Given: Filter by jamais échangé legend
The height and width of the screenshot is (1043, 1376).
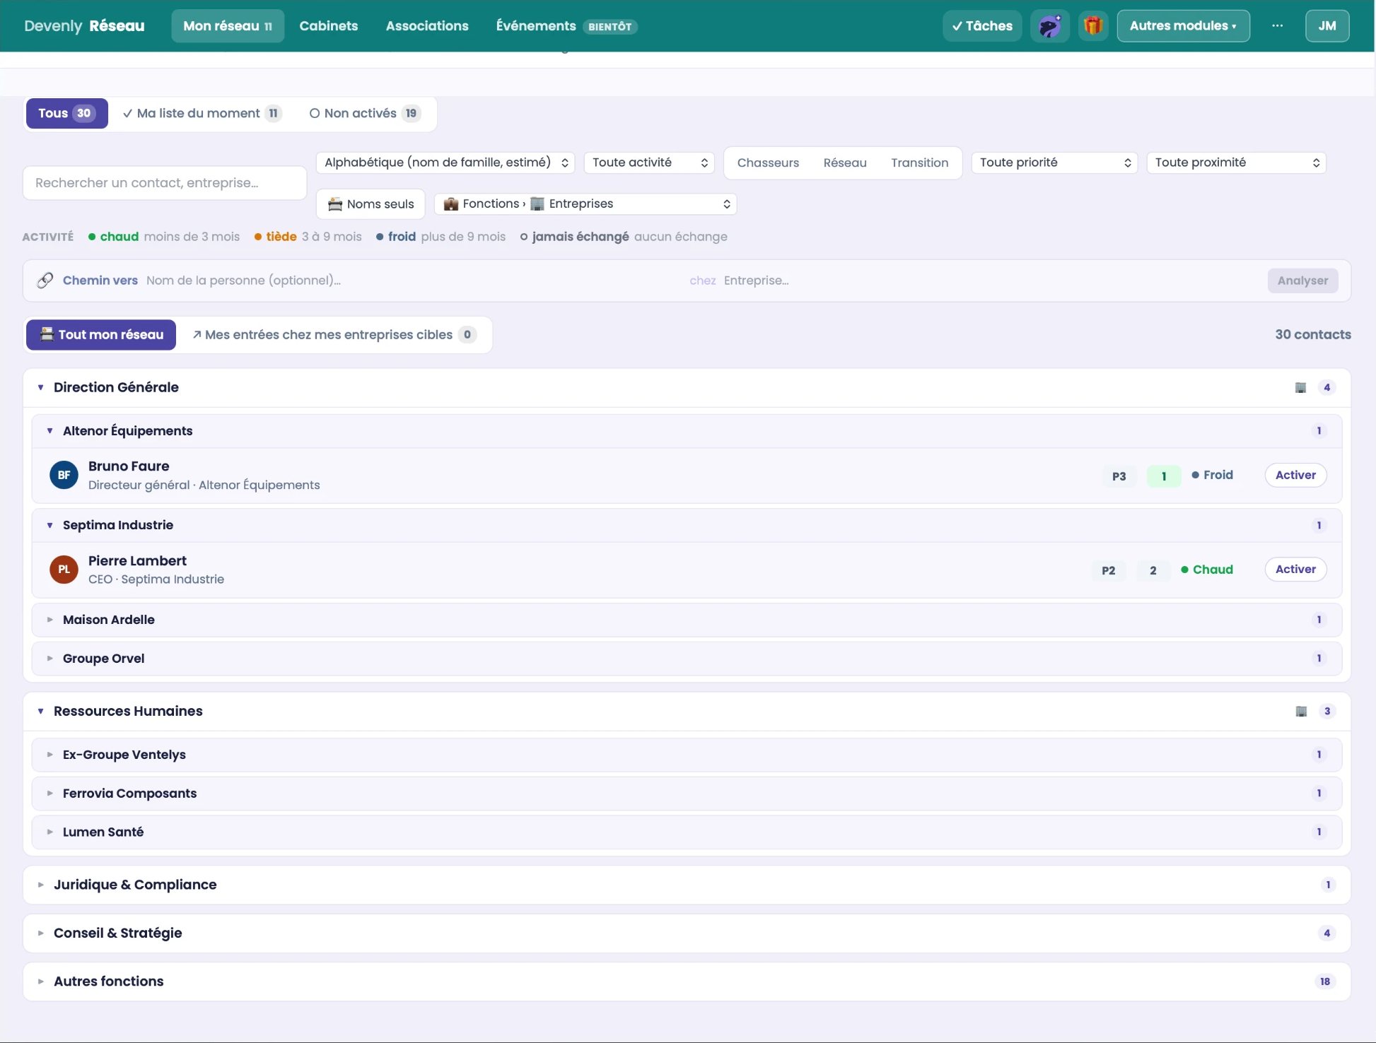Looking at the screenshot, I should 624,237.
